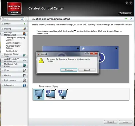Click Continue in the Extend dialog
The image size is (135, 126).
[x=69, y=70]
